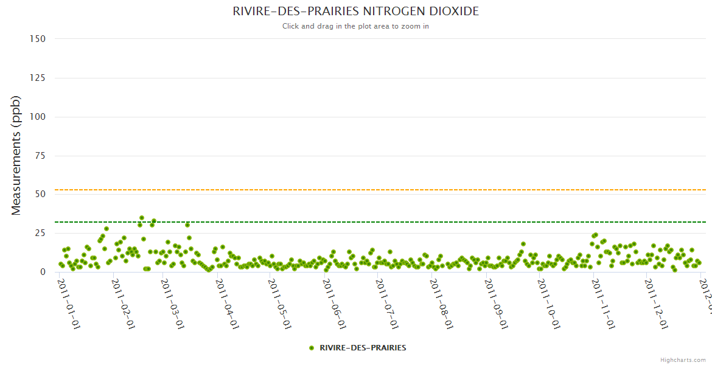Click the 2011-06-01 x-axis date label
The width and height of the screenshot is (712, 365).
click(334, 295)
